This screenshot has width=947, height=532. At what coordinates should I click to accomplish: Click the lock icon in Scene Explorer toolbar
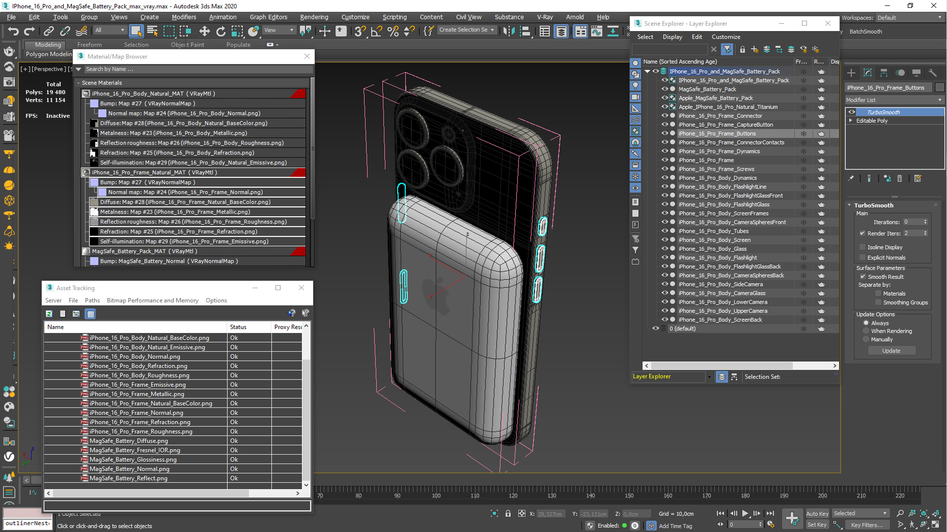tap(742, 49)
